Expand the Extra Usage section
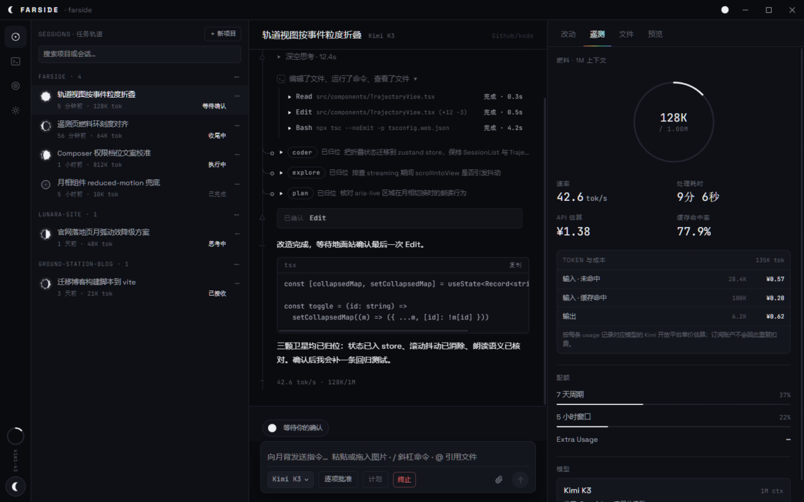The image size is (804, 502). coord(673,440)
